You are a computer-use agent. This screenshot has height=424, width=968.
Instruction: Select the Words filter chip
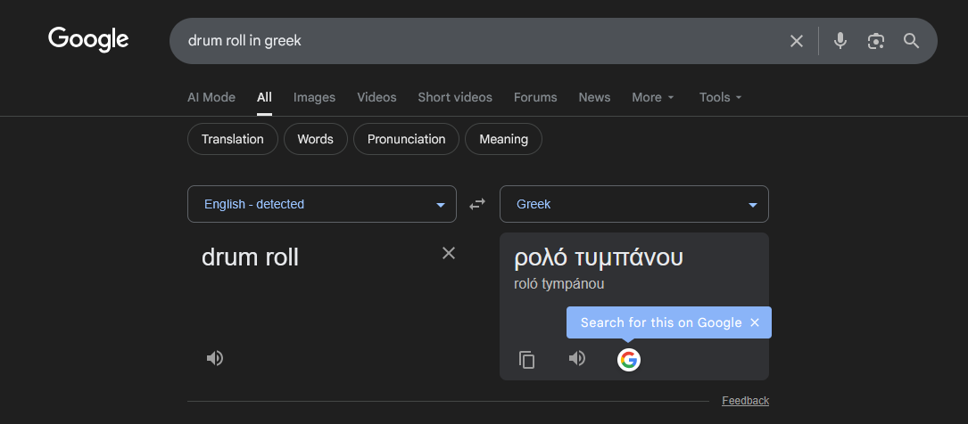316,139
